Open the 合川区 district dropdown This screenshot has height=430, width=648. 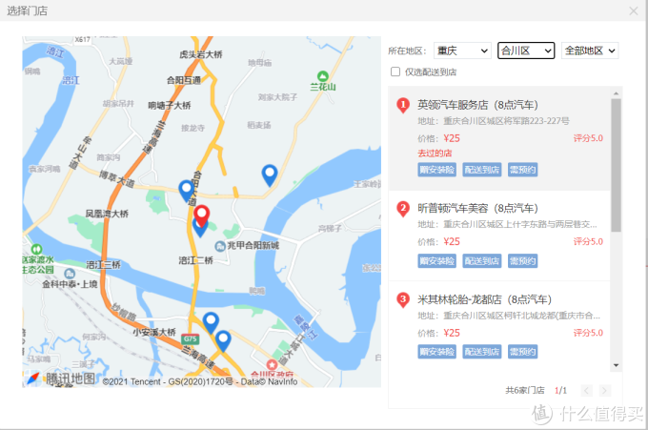pos(526,51)
